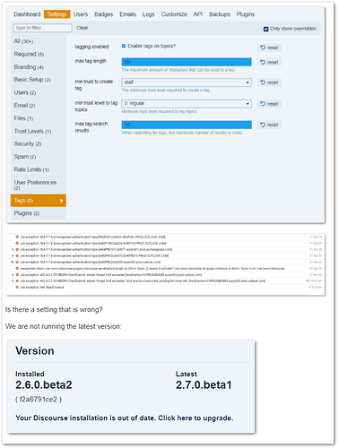Open the Trust Levels (1) category
The height and width of the screenshot is (448, 338).
32,131
